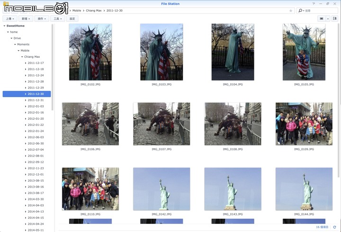Select the 2012-01-22 folder
Image resolution: width=341 pixels, height=232 pixels.
(x=36, y=125)
